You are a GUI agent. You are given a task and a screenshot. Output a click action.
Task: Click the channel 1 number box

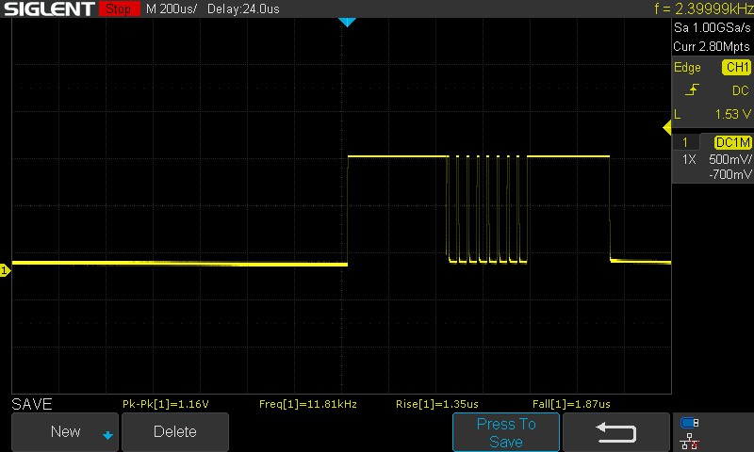coord(685,142)
